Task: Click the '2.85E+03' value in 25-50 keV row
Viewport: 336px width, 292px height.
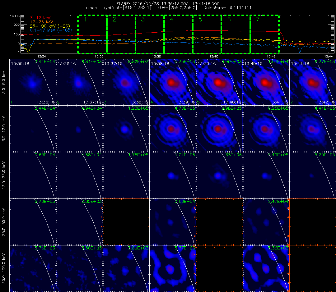Action: [91, 201]
